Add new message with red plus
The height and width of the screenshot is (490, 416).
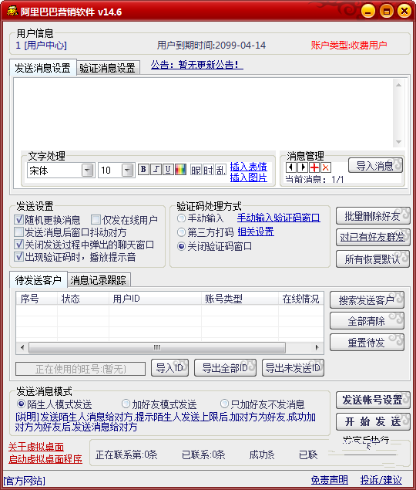[314, 167]
